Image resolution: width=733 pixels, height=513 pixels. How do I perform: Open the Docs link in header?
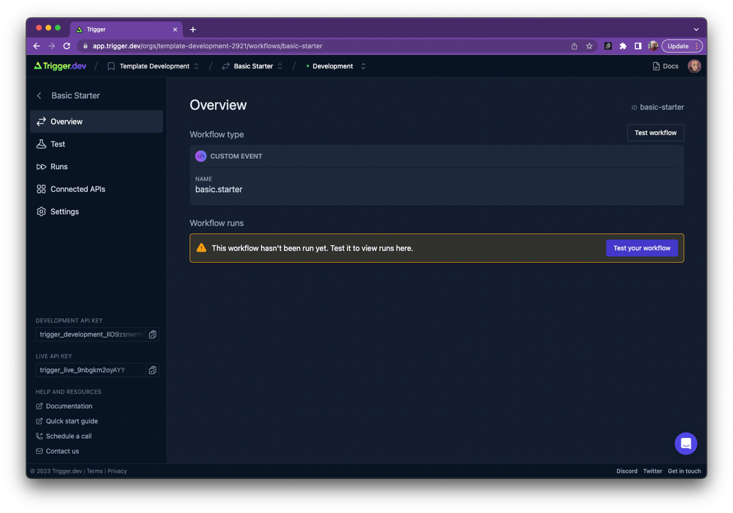point(665,66)
